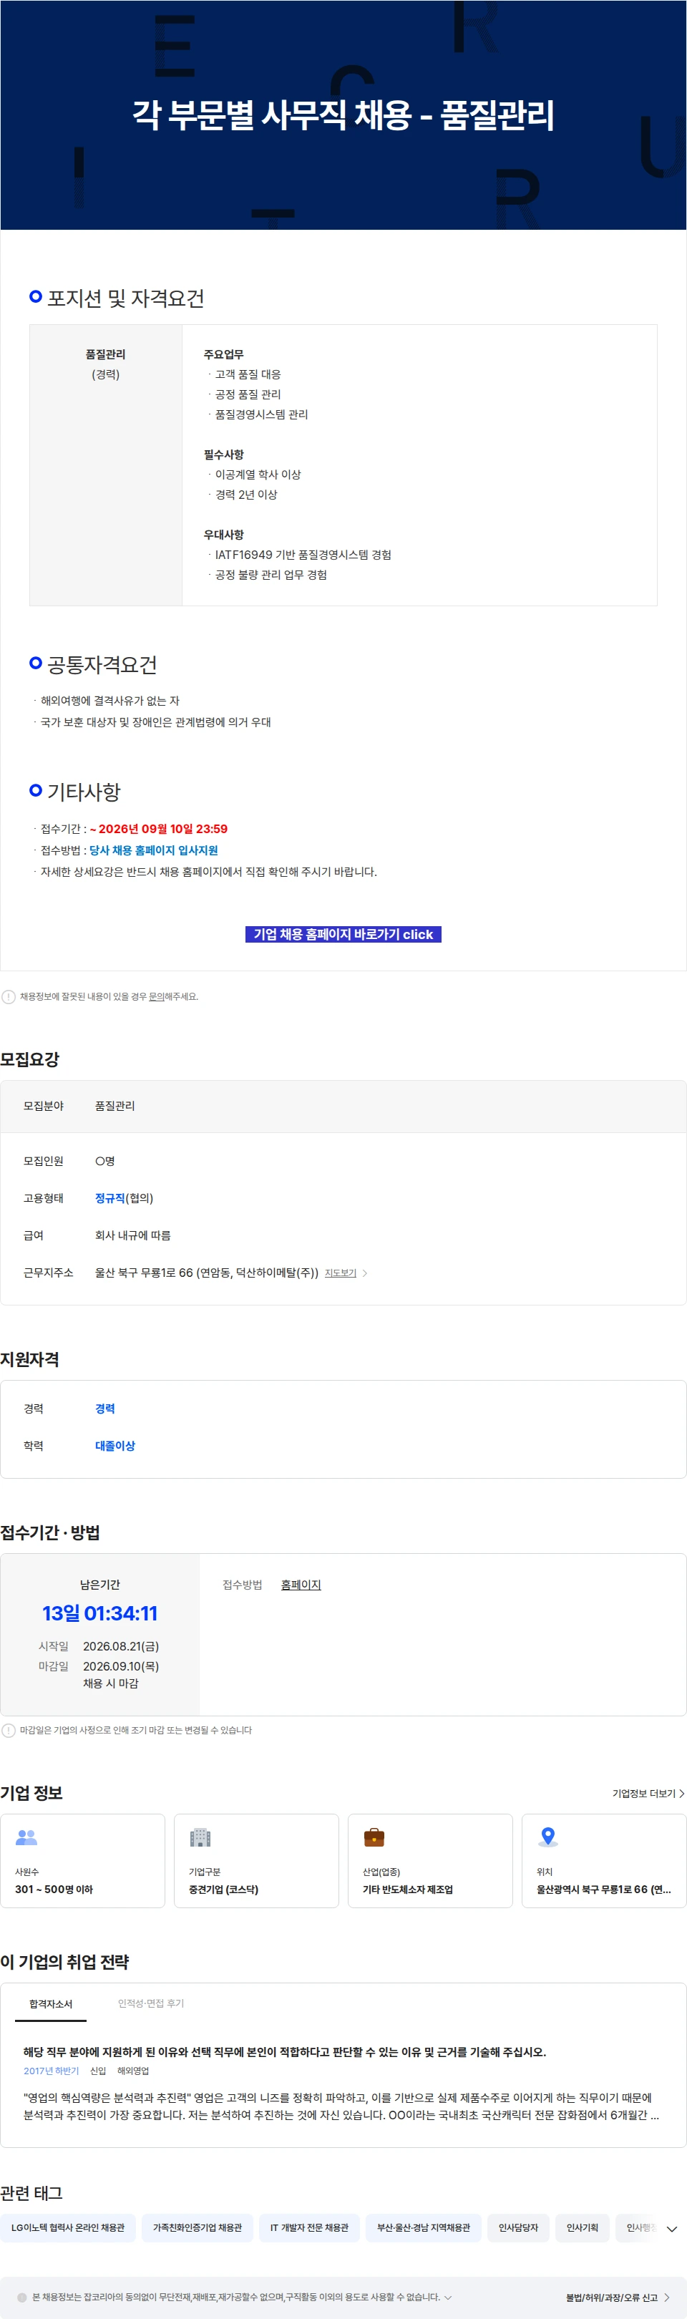Open the 해당 직무 분야에 지원하게 된 이유 essay
Screen dimensions: 687x2319
tap(285, 2051)
